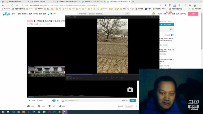The width and height of the screenshot is (203, 114).
Task: Click the page vertical scrollbar
Action: coord(202,31)
